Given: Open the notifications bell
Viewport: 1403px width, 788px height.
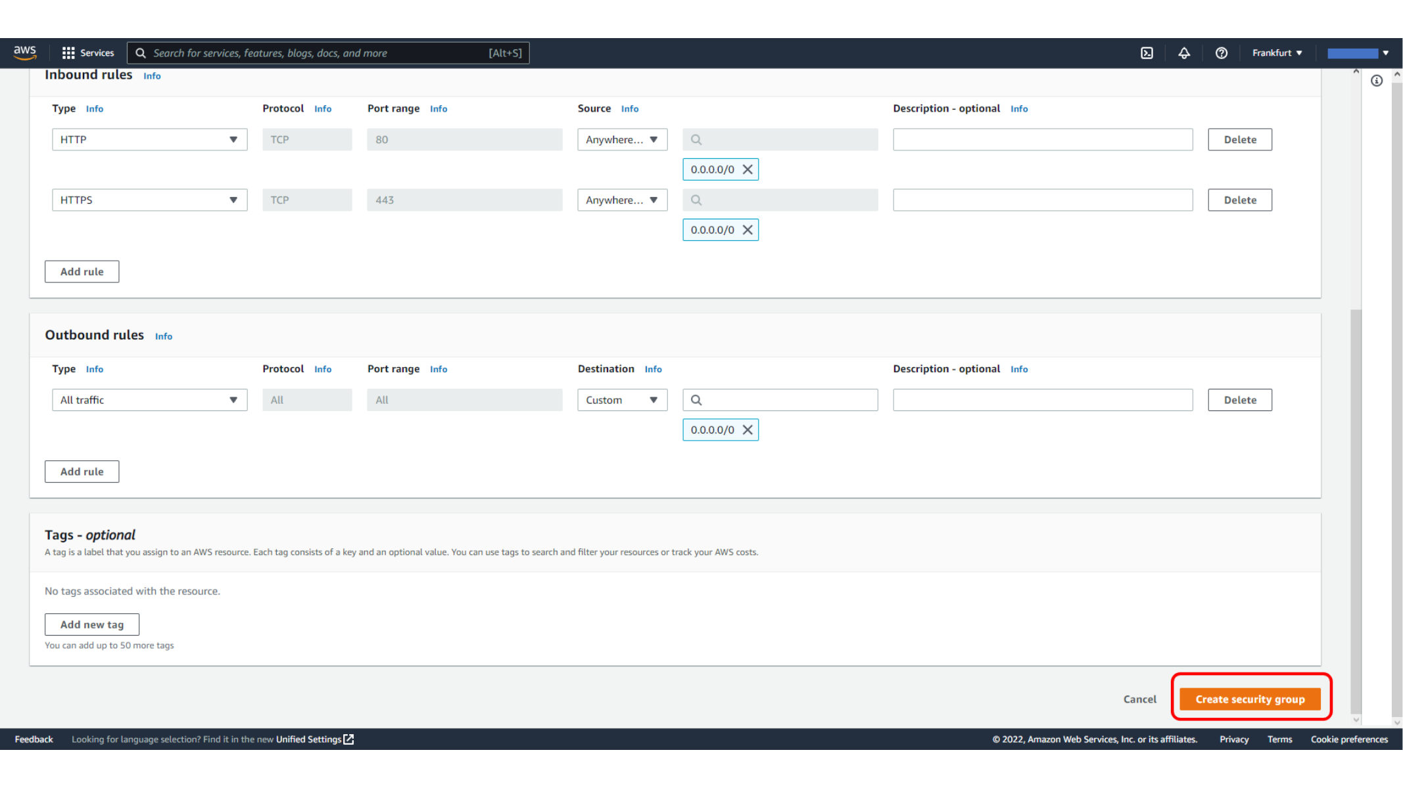Looking at the screenshot, I should [1183, 53].
